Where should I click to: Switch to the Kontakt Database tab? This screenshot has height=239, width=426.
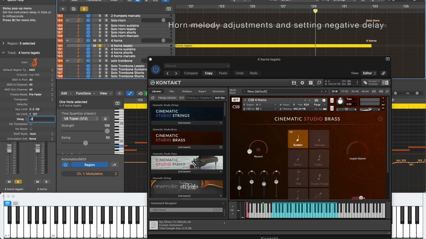(187, 91)
